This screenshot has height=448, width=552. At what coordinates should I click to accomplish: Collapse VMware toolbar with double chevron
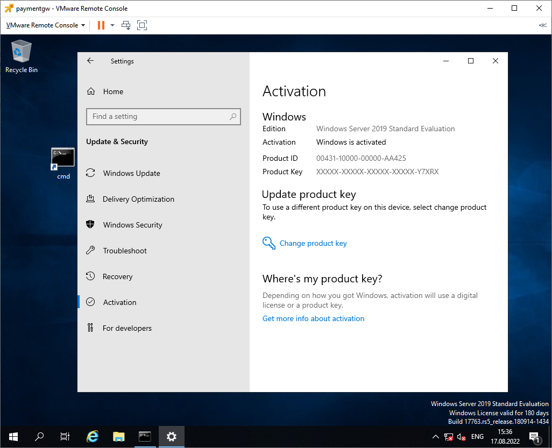[x=542, y=25]
